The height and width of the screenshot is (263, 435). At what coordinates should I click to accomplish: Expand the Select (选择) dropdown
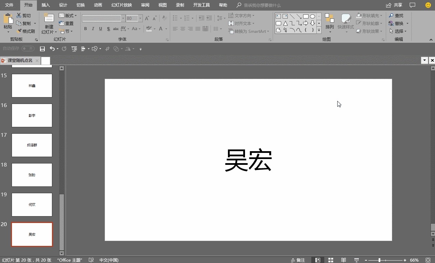click(x=398, y=31)
